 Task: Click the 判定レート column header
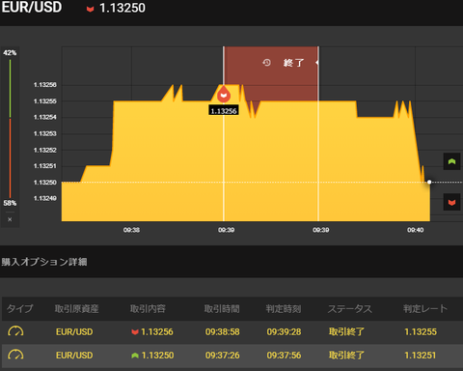click(425, 309)
